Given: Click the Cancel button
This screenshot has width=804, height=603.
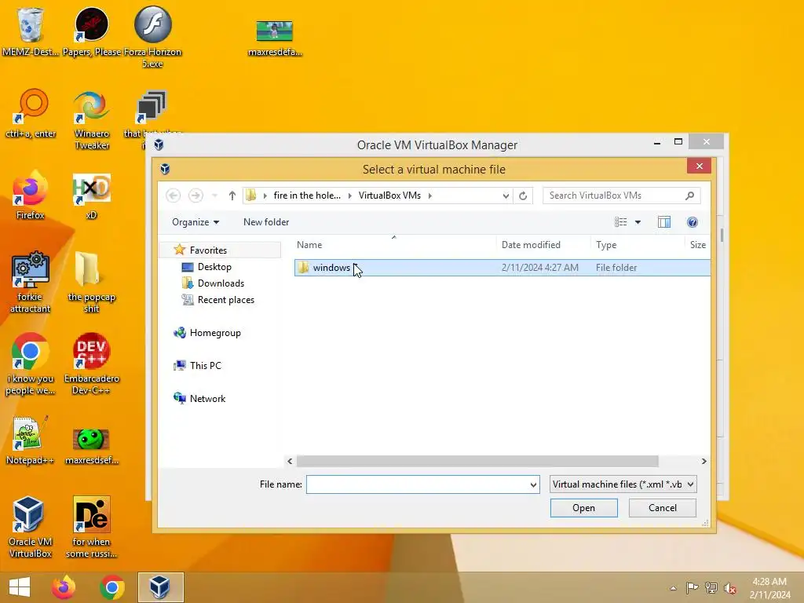Looking at the screenshot, I should 663,508.
